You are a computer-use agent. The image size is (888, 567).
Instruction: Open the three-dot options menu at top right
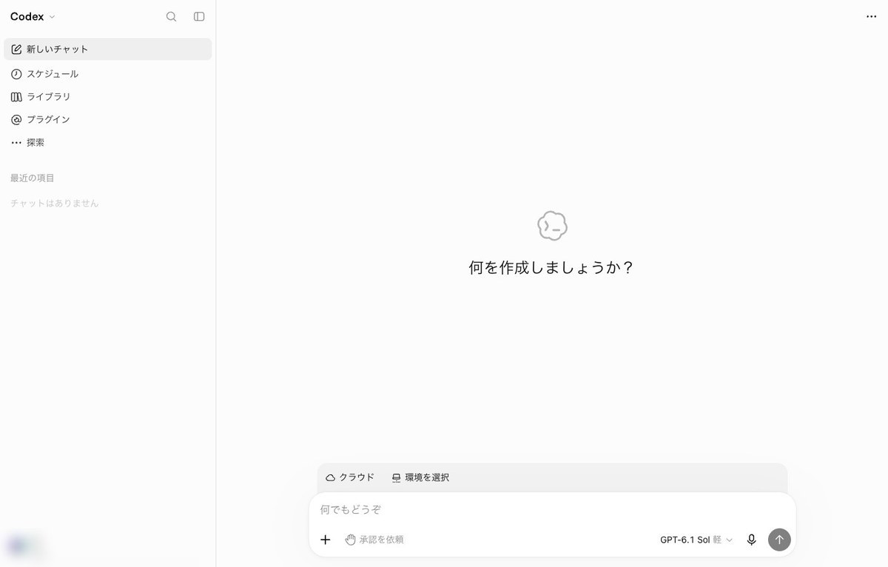coord(871,16)
